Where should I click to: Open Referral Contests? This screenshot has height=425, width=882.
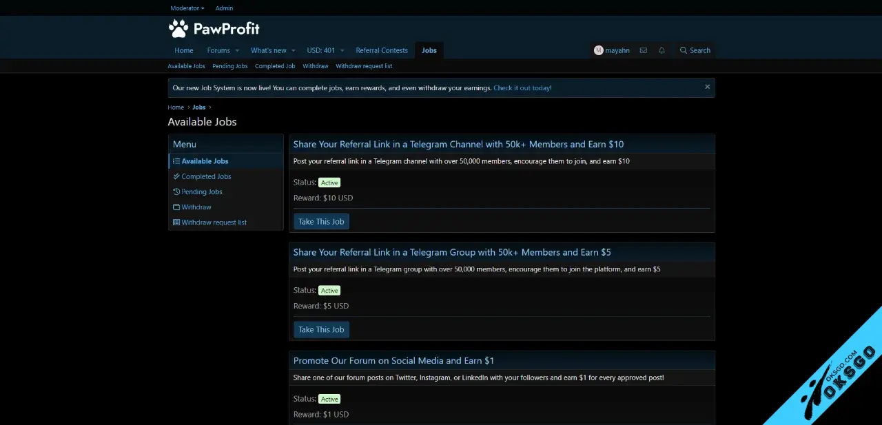coord(382,50)
